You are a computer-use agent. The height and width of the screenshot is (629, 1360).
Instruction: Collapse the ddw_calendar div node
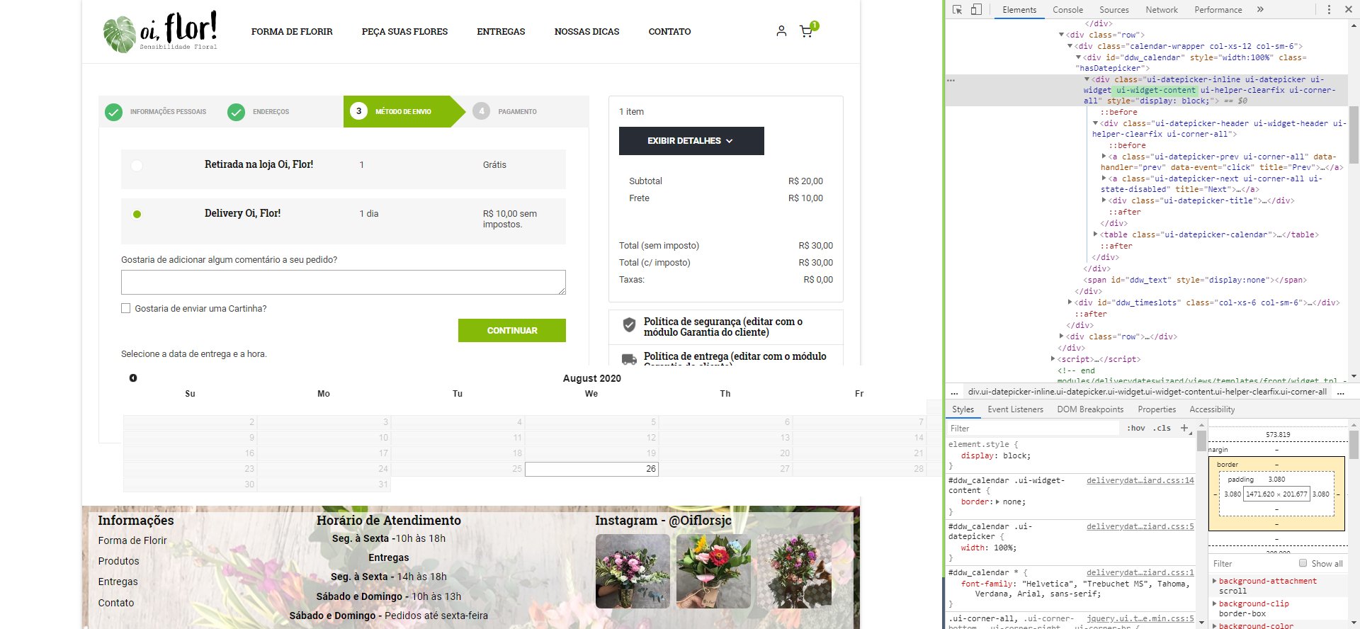(x=1078, y=57)
